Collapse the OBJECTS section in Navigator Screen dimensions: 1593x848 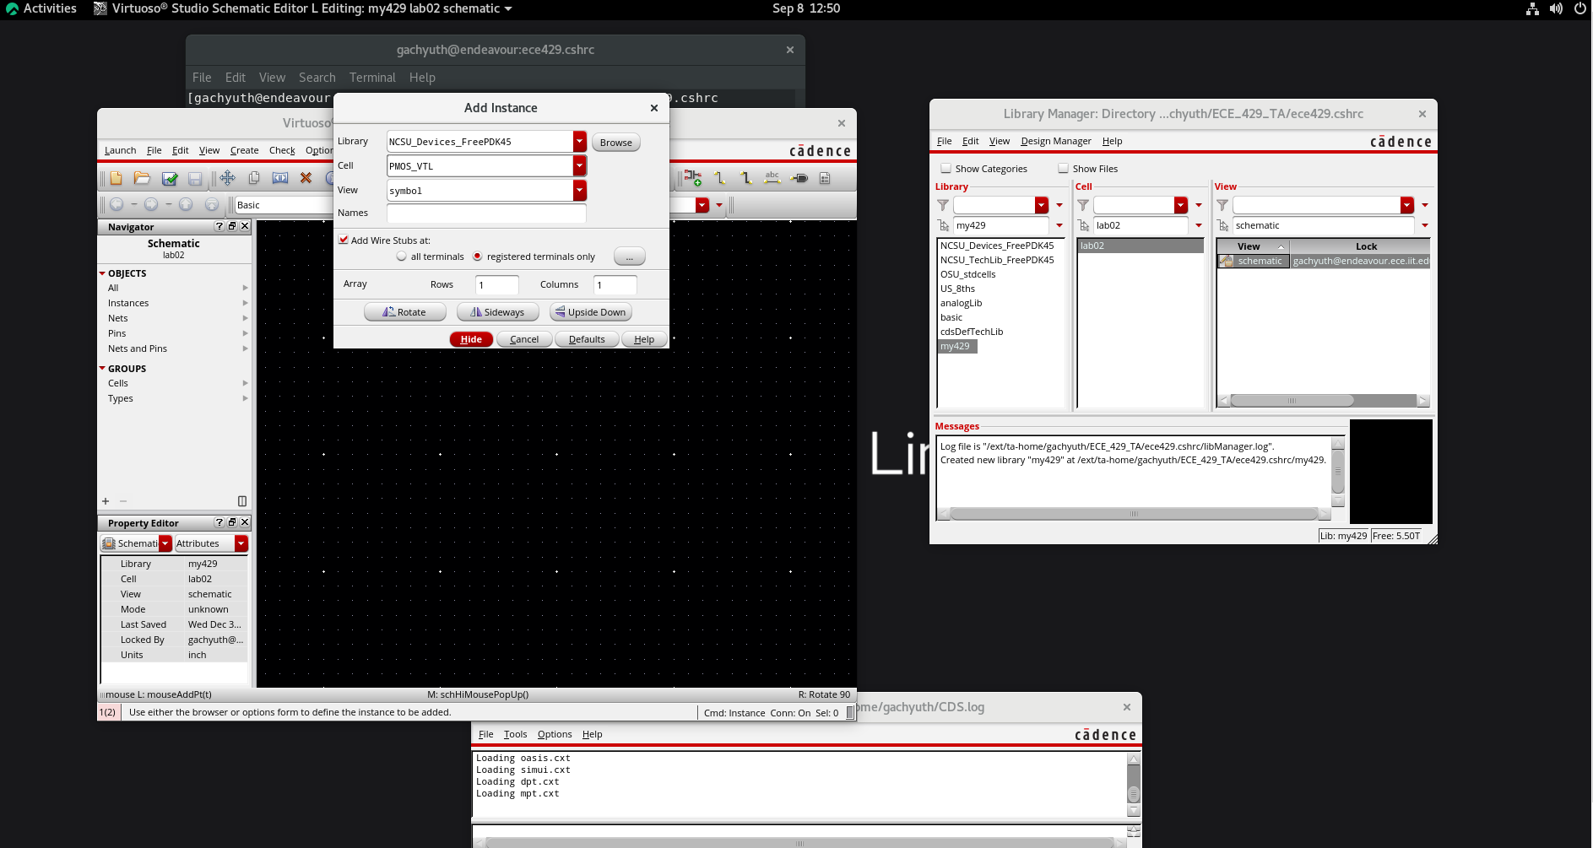click(102, 273)
